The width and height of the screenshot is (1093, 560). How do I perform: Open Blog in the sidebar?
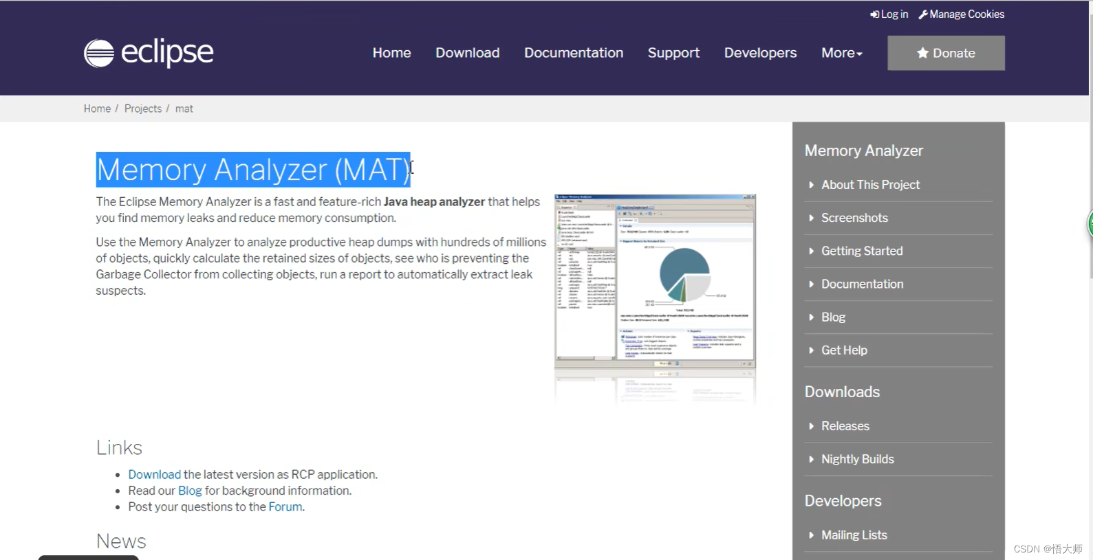[x=833, y=317]
